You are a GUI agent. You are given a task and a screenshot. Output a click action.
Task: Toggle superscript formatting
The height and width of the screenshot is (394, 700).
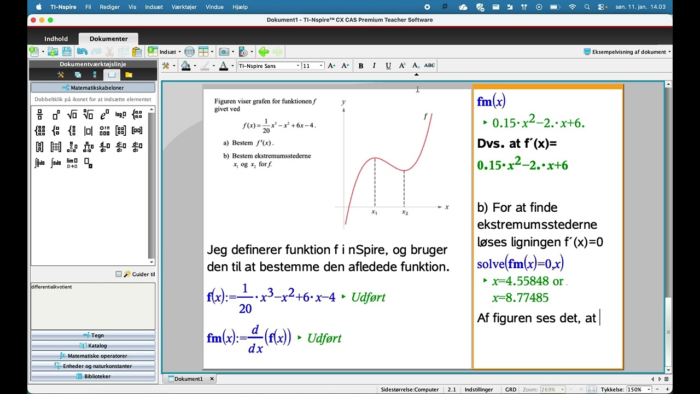tap(402, 66)
